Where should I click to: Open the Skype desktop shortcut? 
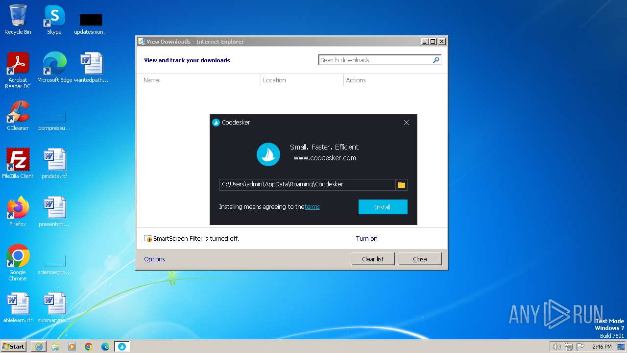tap(54, 20)
